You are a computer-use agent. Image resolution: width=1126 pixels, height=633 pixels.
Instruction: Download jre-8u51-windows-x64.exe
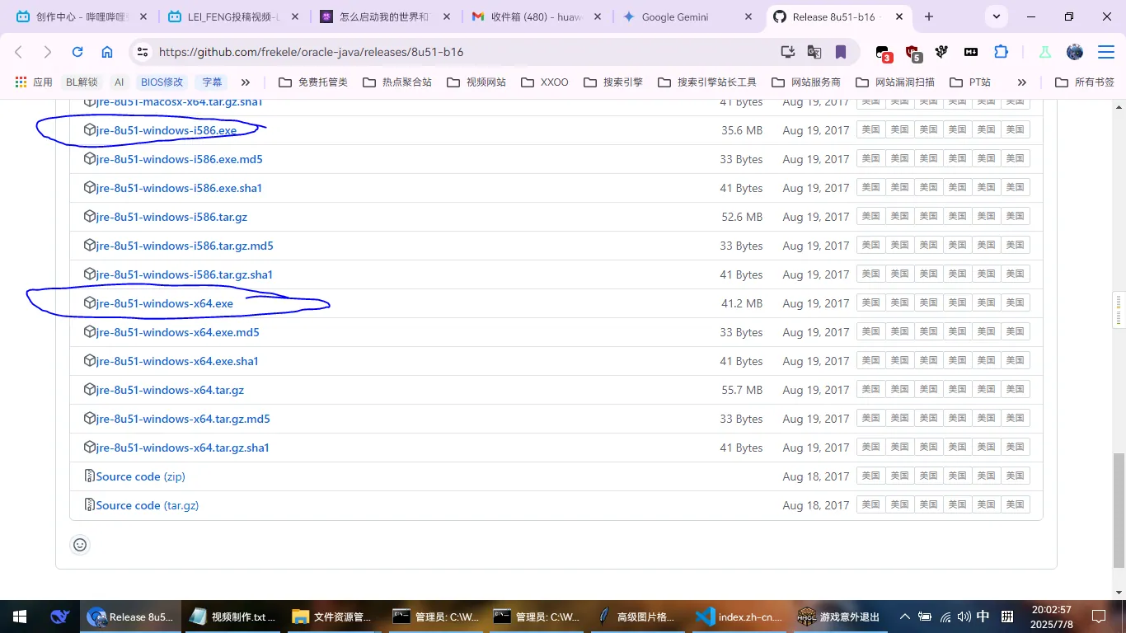point(165,303)
